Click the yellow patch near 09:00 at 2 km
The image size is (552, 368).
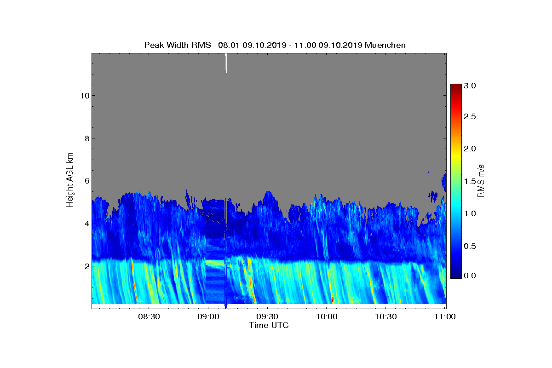(x=215, y=262)
